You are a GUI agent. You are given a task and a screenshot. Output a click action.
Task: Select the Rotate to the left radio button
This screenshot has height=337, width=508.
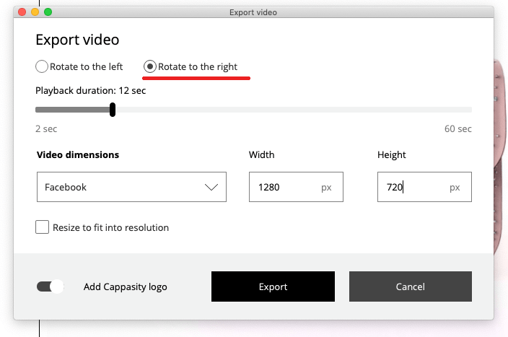(x=42, y=66)
